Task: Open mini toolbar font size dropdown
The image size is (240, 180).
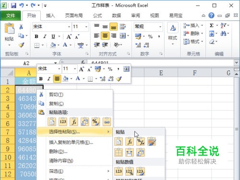Action: coord(75,69)
